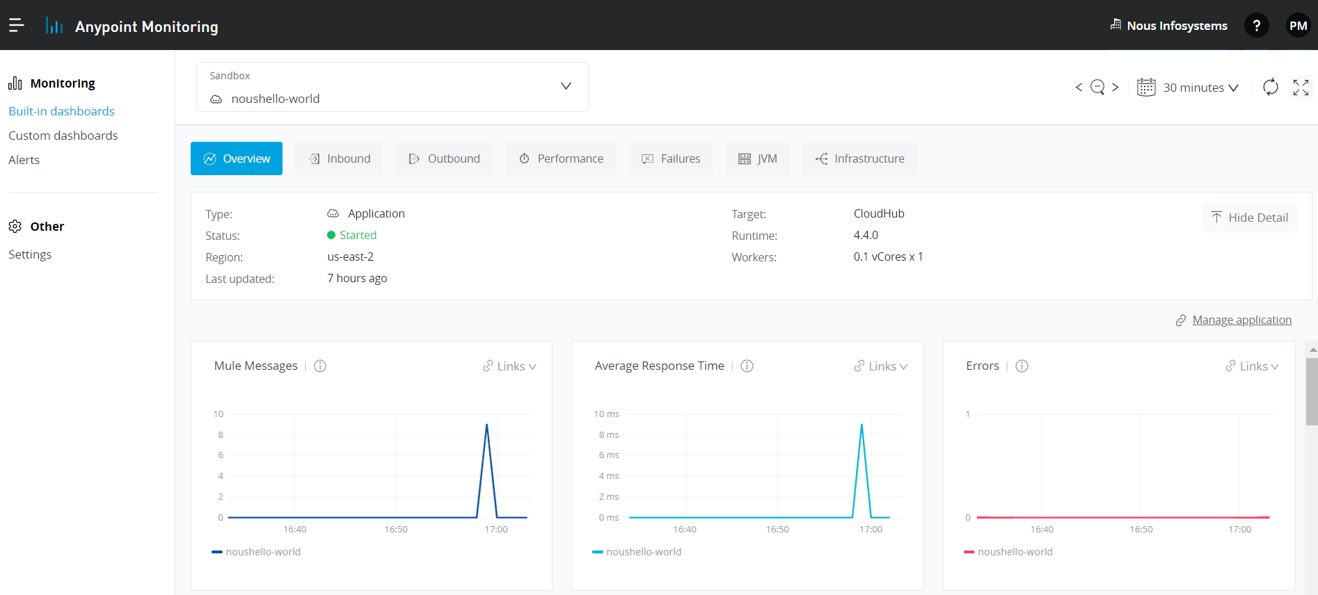
Task: Toggle noushello-world legend under Average Response Time
Action: coord(637,552)
